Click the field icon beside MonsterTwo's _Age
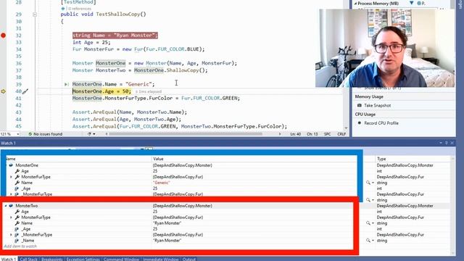 (17, 229)
